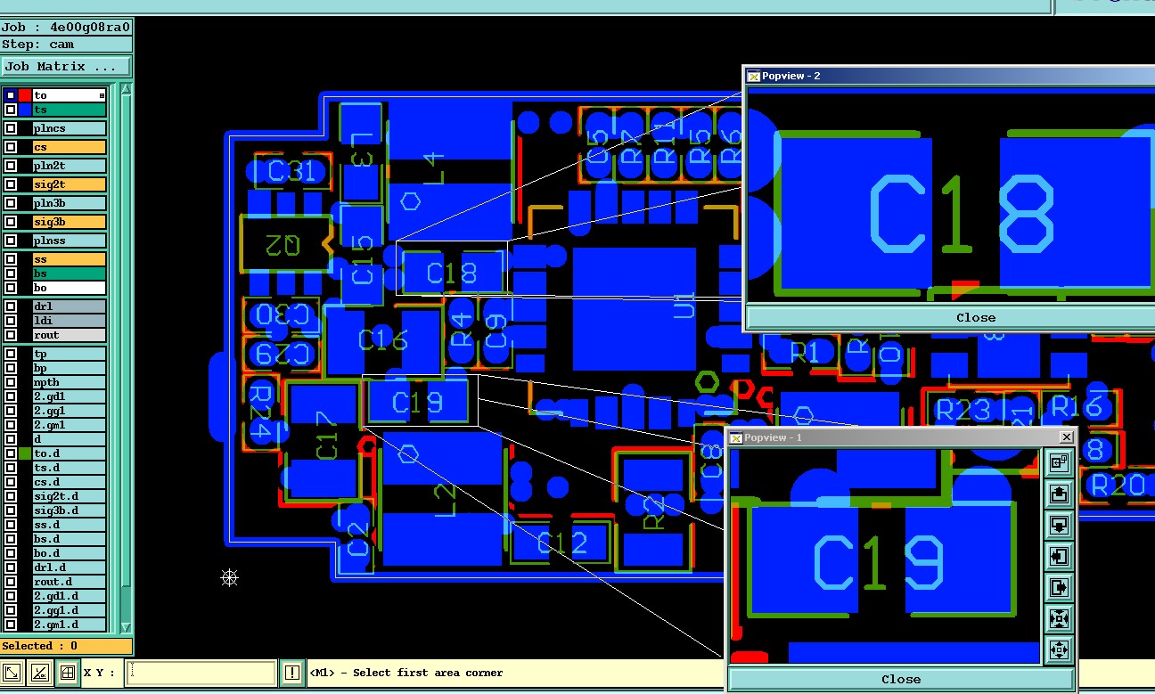Select the 'bo.d' layer name
This screenshot has width=1155, height=694.
click(x=70, y=553)
